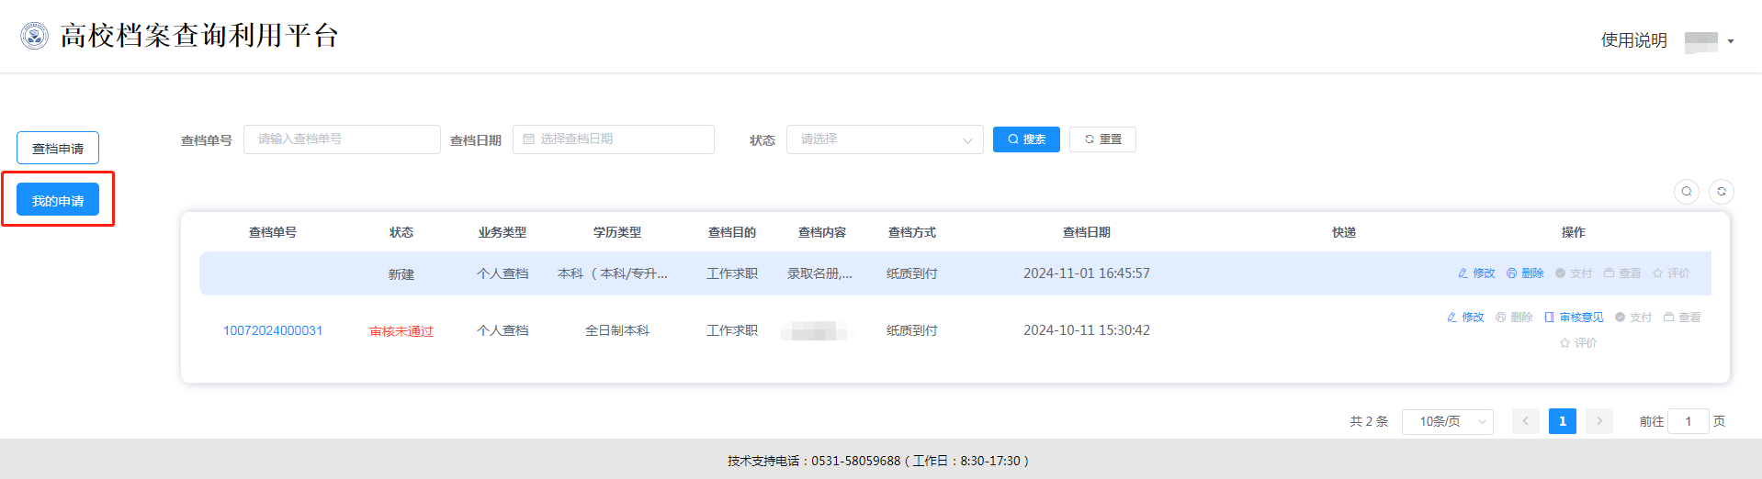The width and height of the screenshot is (1762, 479).
Task: Click the platform logo emblem
Action: coord(34,36)
